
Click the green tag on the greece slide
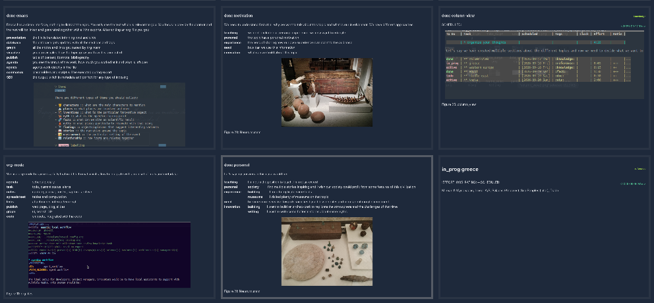tap(640, 169)
